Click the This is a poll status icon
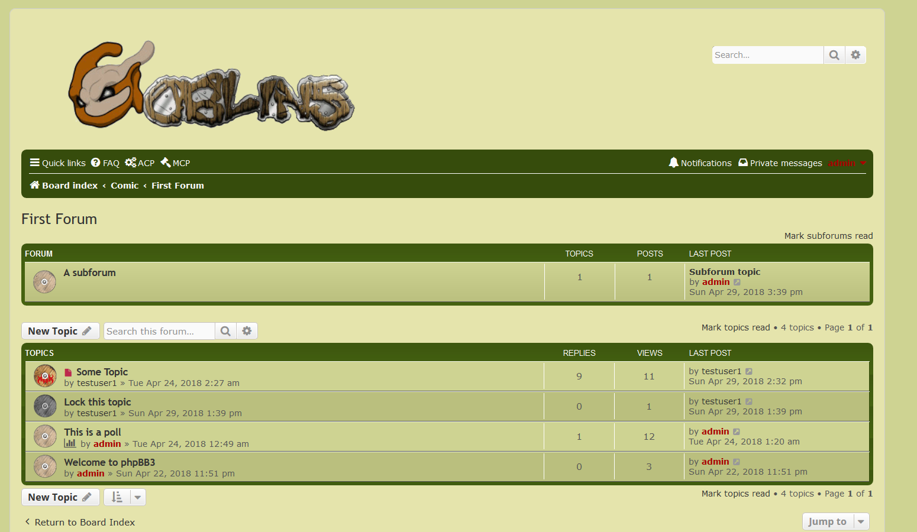 pos(45,436)
